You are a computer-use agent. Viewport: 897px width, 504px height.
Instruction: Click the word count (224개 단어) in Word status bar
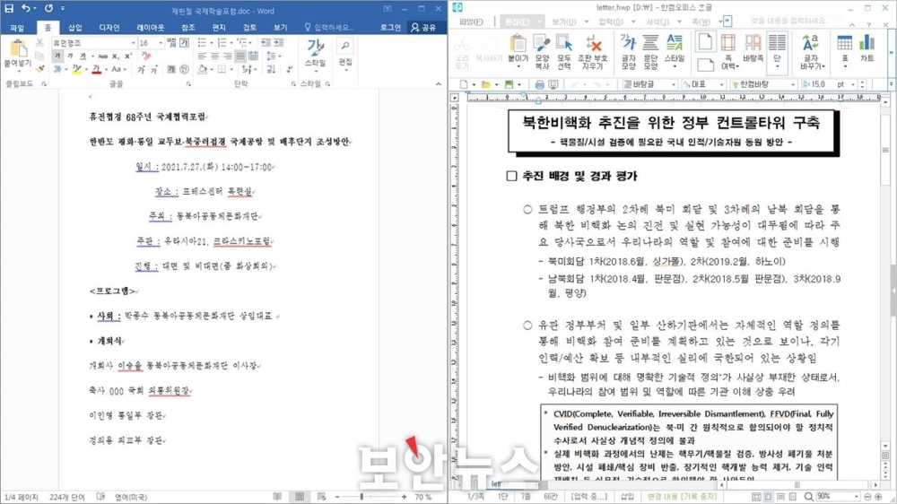pos(67,497)
